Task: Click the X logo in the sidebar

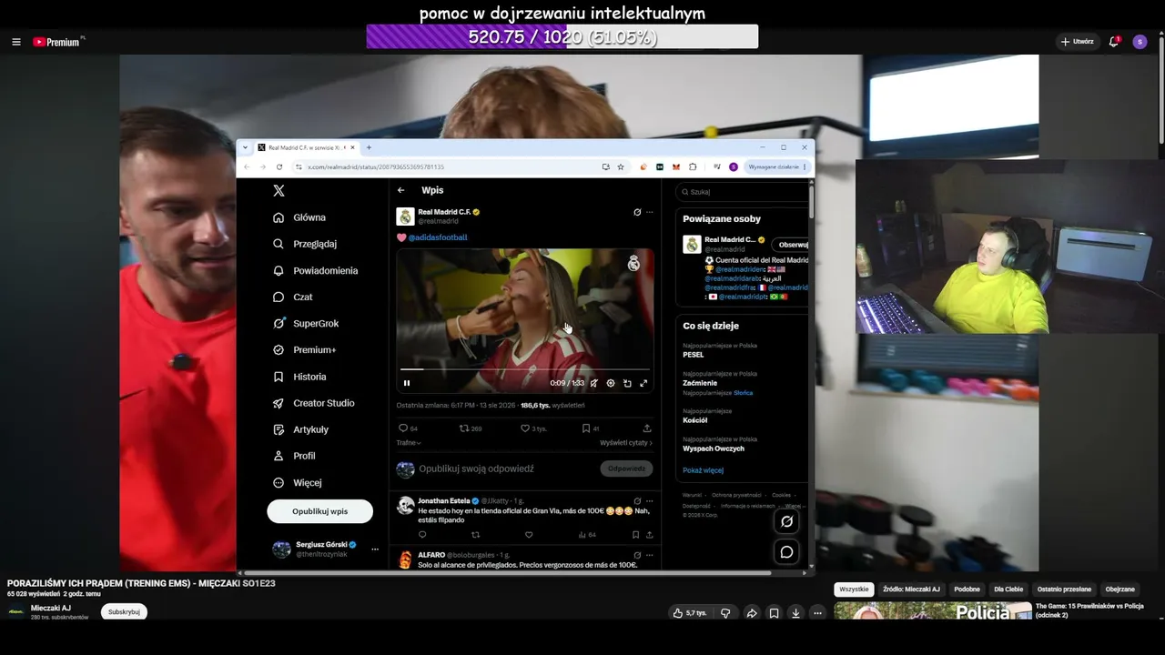Action: click(279, 191)
